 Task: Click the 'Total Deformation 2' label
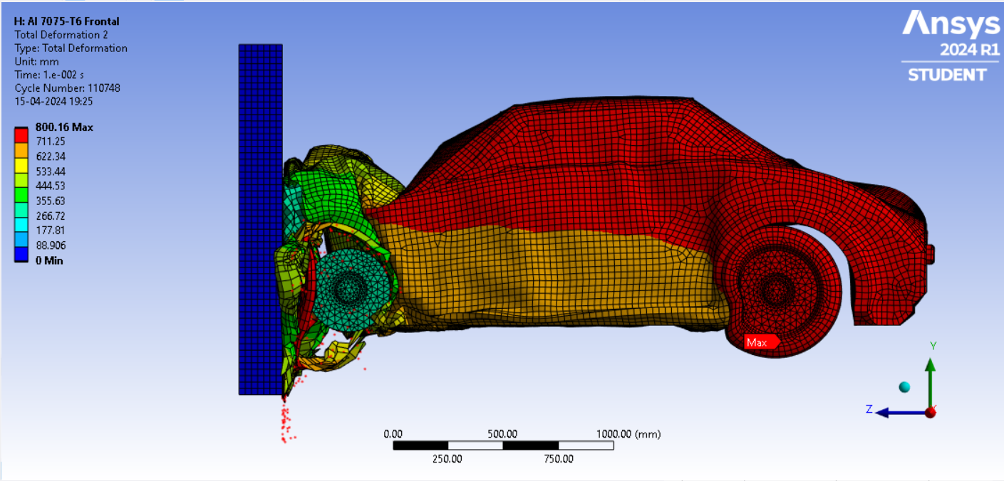tap(61, 35)
